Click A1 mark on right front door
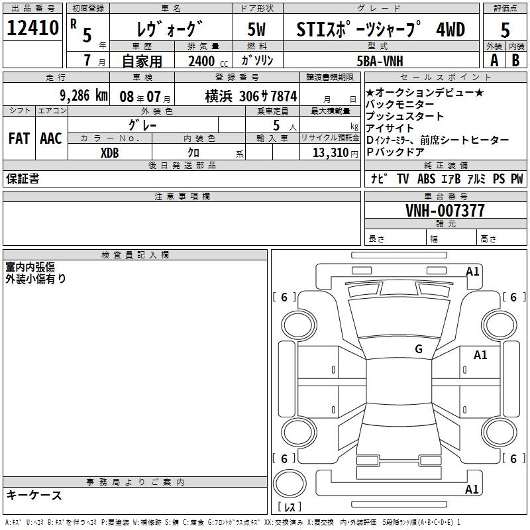The image size is (530, 530). pyautogui.click(x=480, y=354)
